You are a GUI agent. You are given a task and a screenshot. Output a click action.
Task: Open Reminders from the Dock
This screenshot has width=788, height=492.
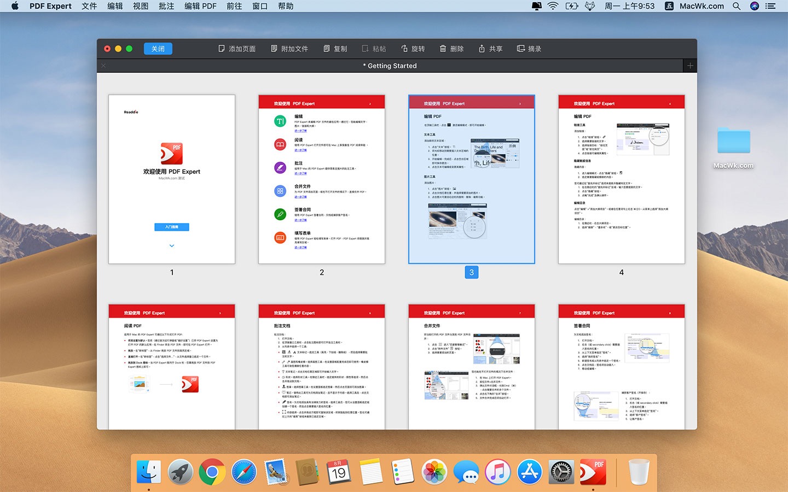[403, 472]
